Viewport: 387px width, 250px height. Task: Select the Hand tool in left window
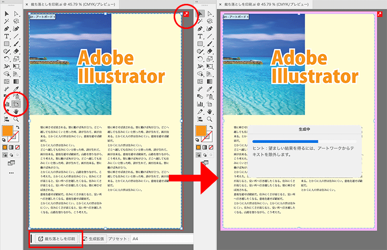16,111
